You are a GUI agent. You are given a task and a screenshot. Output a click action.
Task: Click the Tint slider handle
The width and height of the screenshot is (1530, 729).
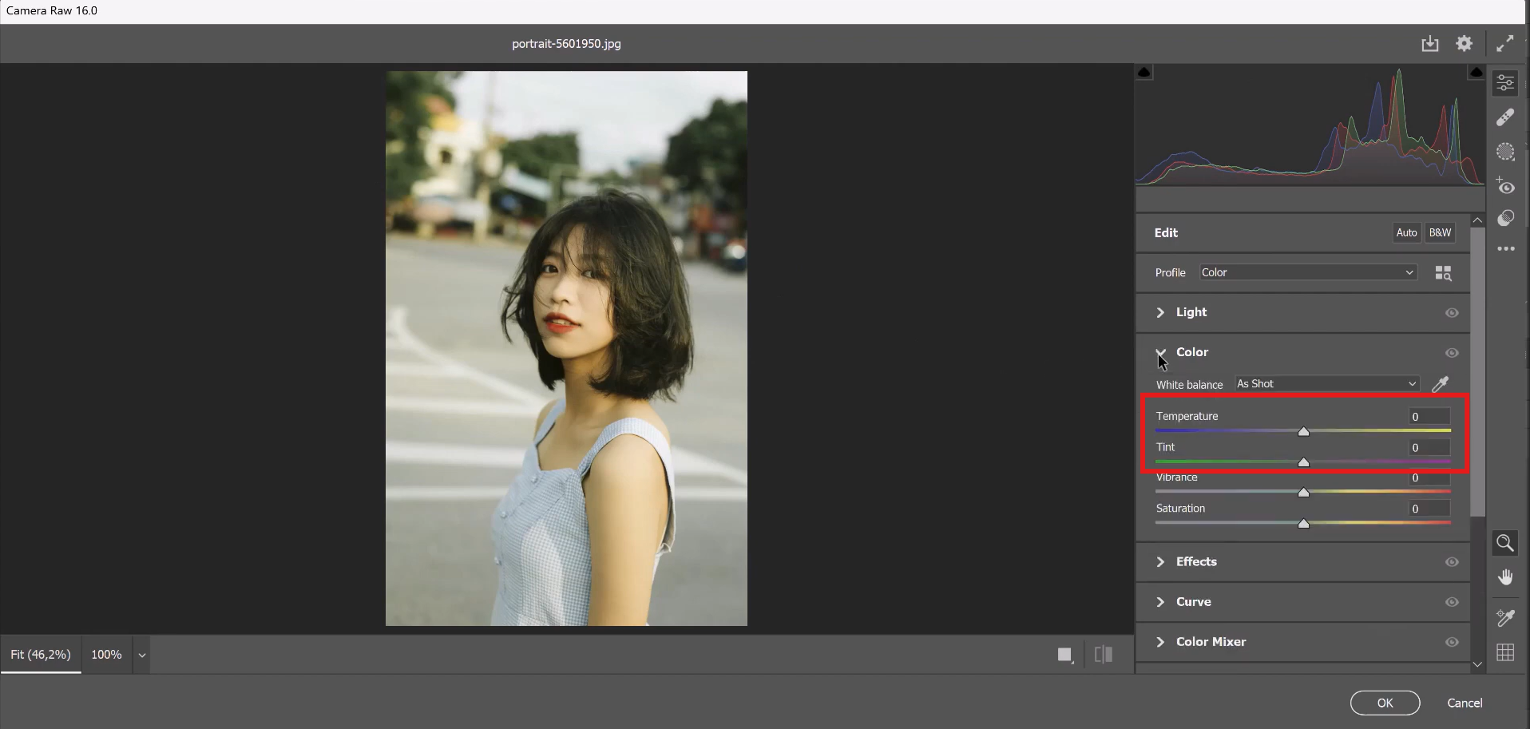coord(1303,462)
